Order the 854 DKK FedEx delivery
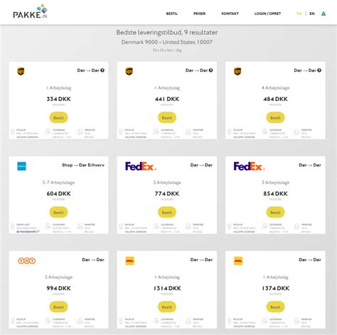337x335 pixels. (x=275, y=212)
